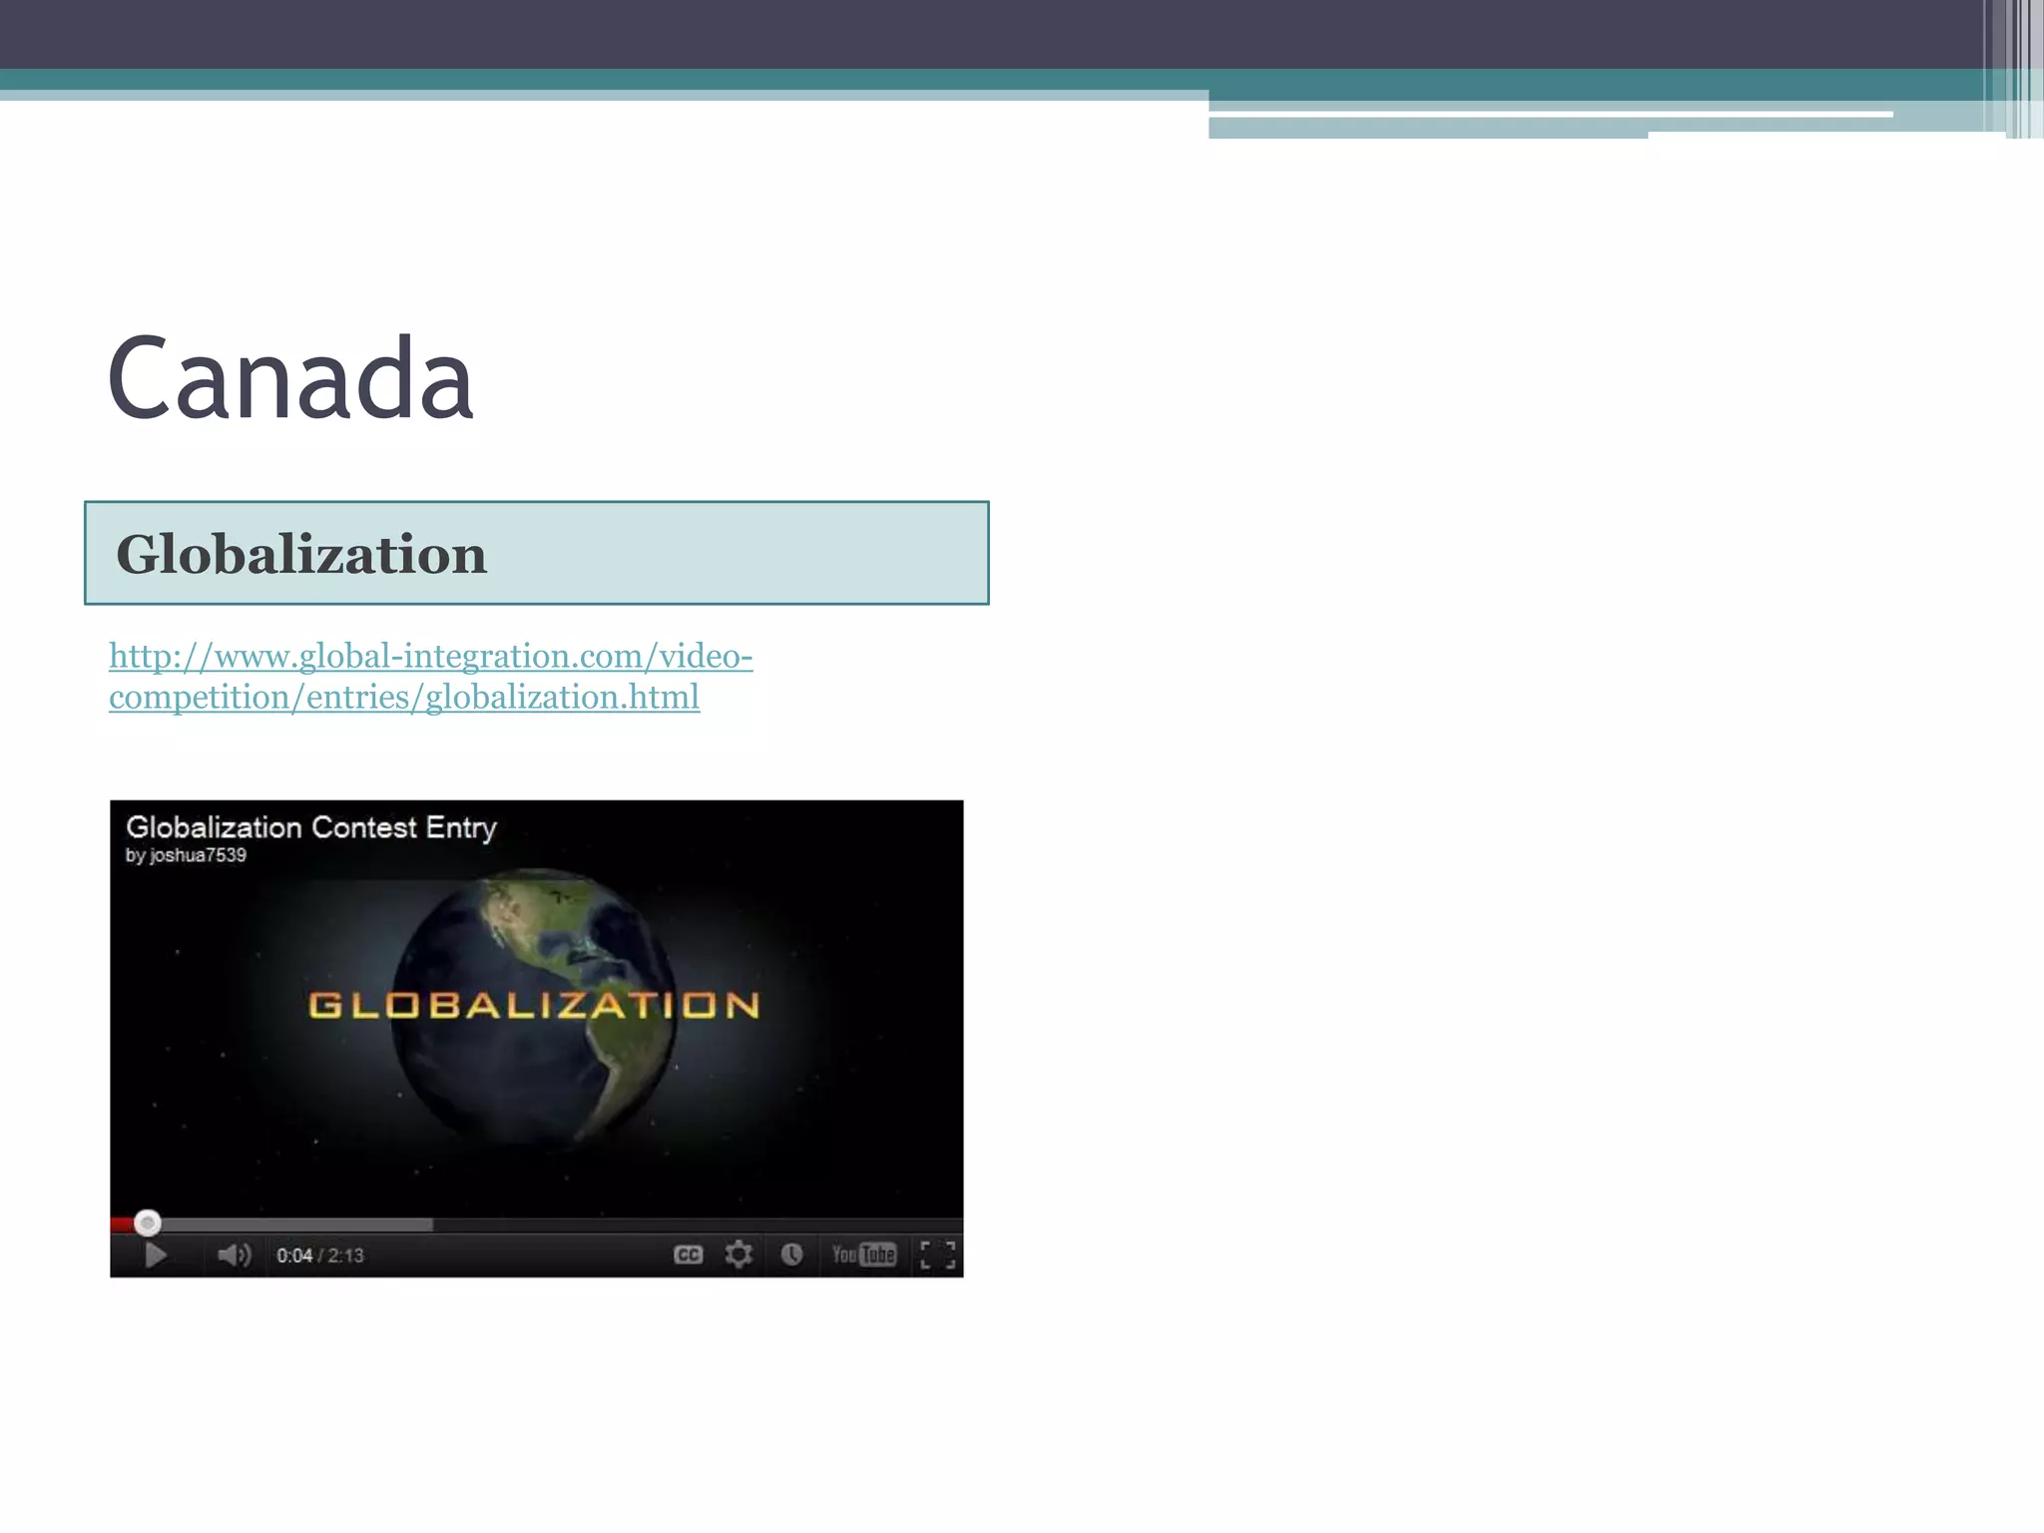
Task: Click the Globalization Contest Entry video title
Action: [310, 827]
